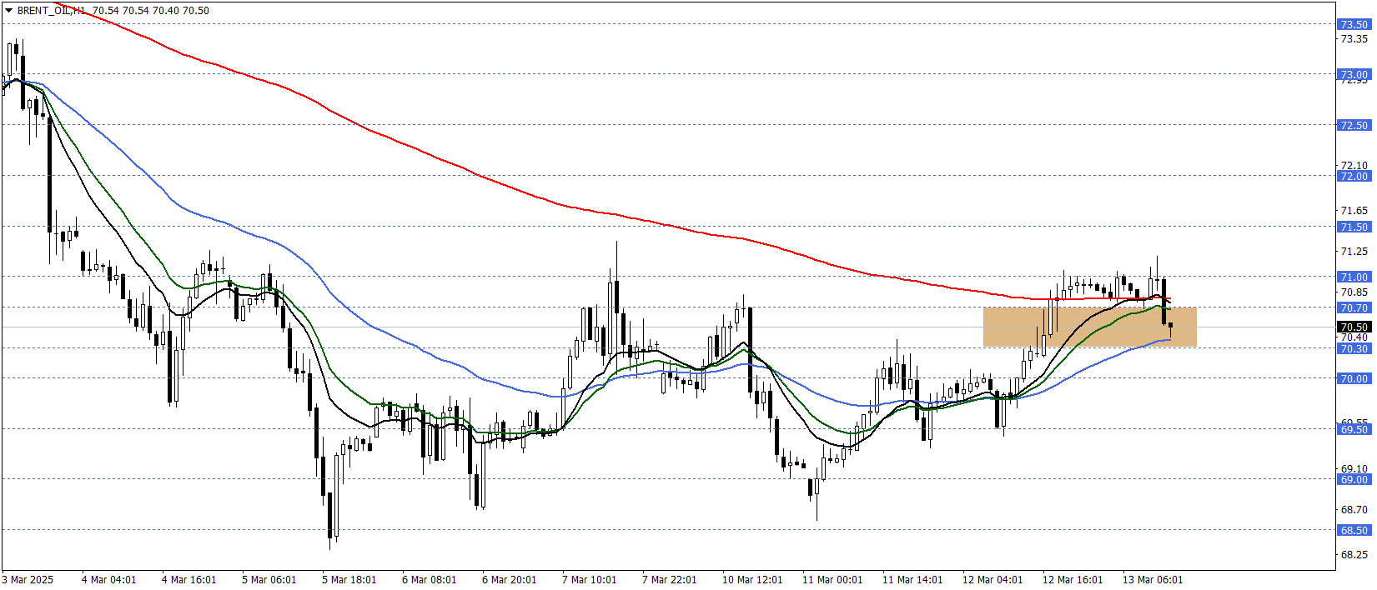The height and width of the screenshot is (590, 1377).
Task: Select the 70.00 horizontal level price tag
Action: tap(1354, 378)
